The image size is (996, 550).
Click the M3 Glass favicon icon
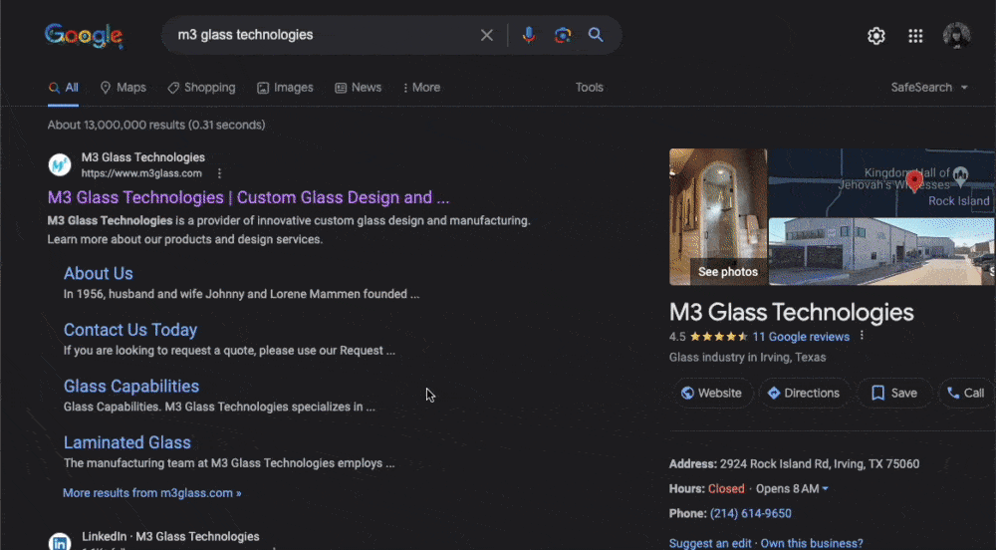point(60,165)
